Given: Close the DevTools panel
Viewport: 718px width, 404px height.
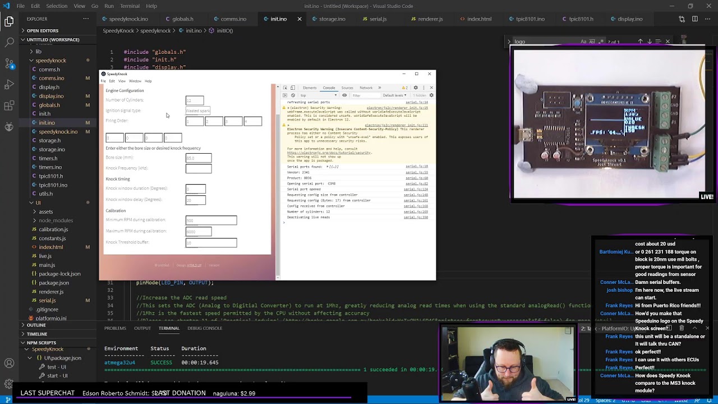Looking at the screenshot, I should point(431,88).
